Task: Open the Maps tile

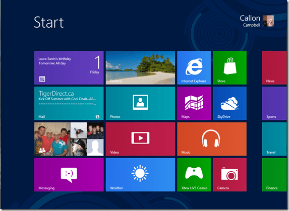Action: (194, 103)
